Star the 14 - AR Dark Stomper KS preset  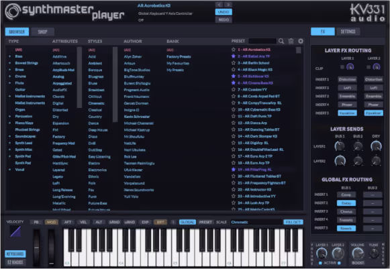(234, 136)
